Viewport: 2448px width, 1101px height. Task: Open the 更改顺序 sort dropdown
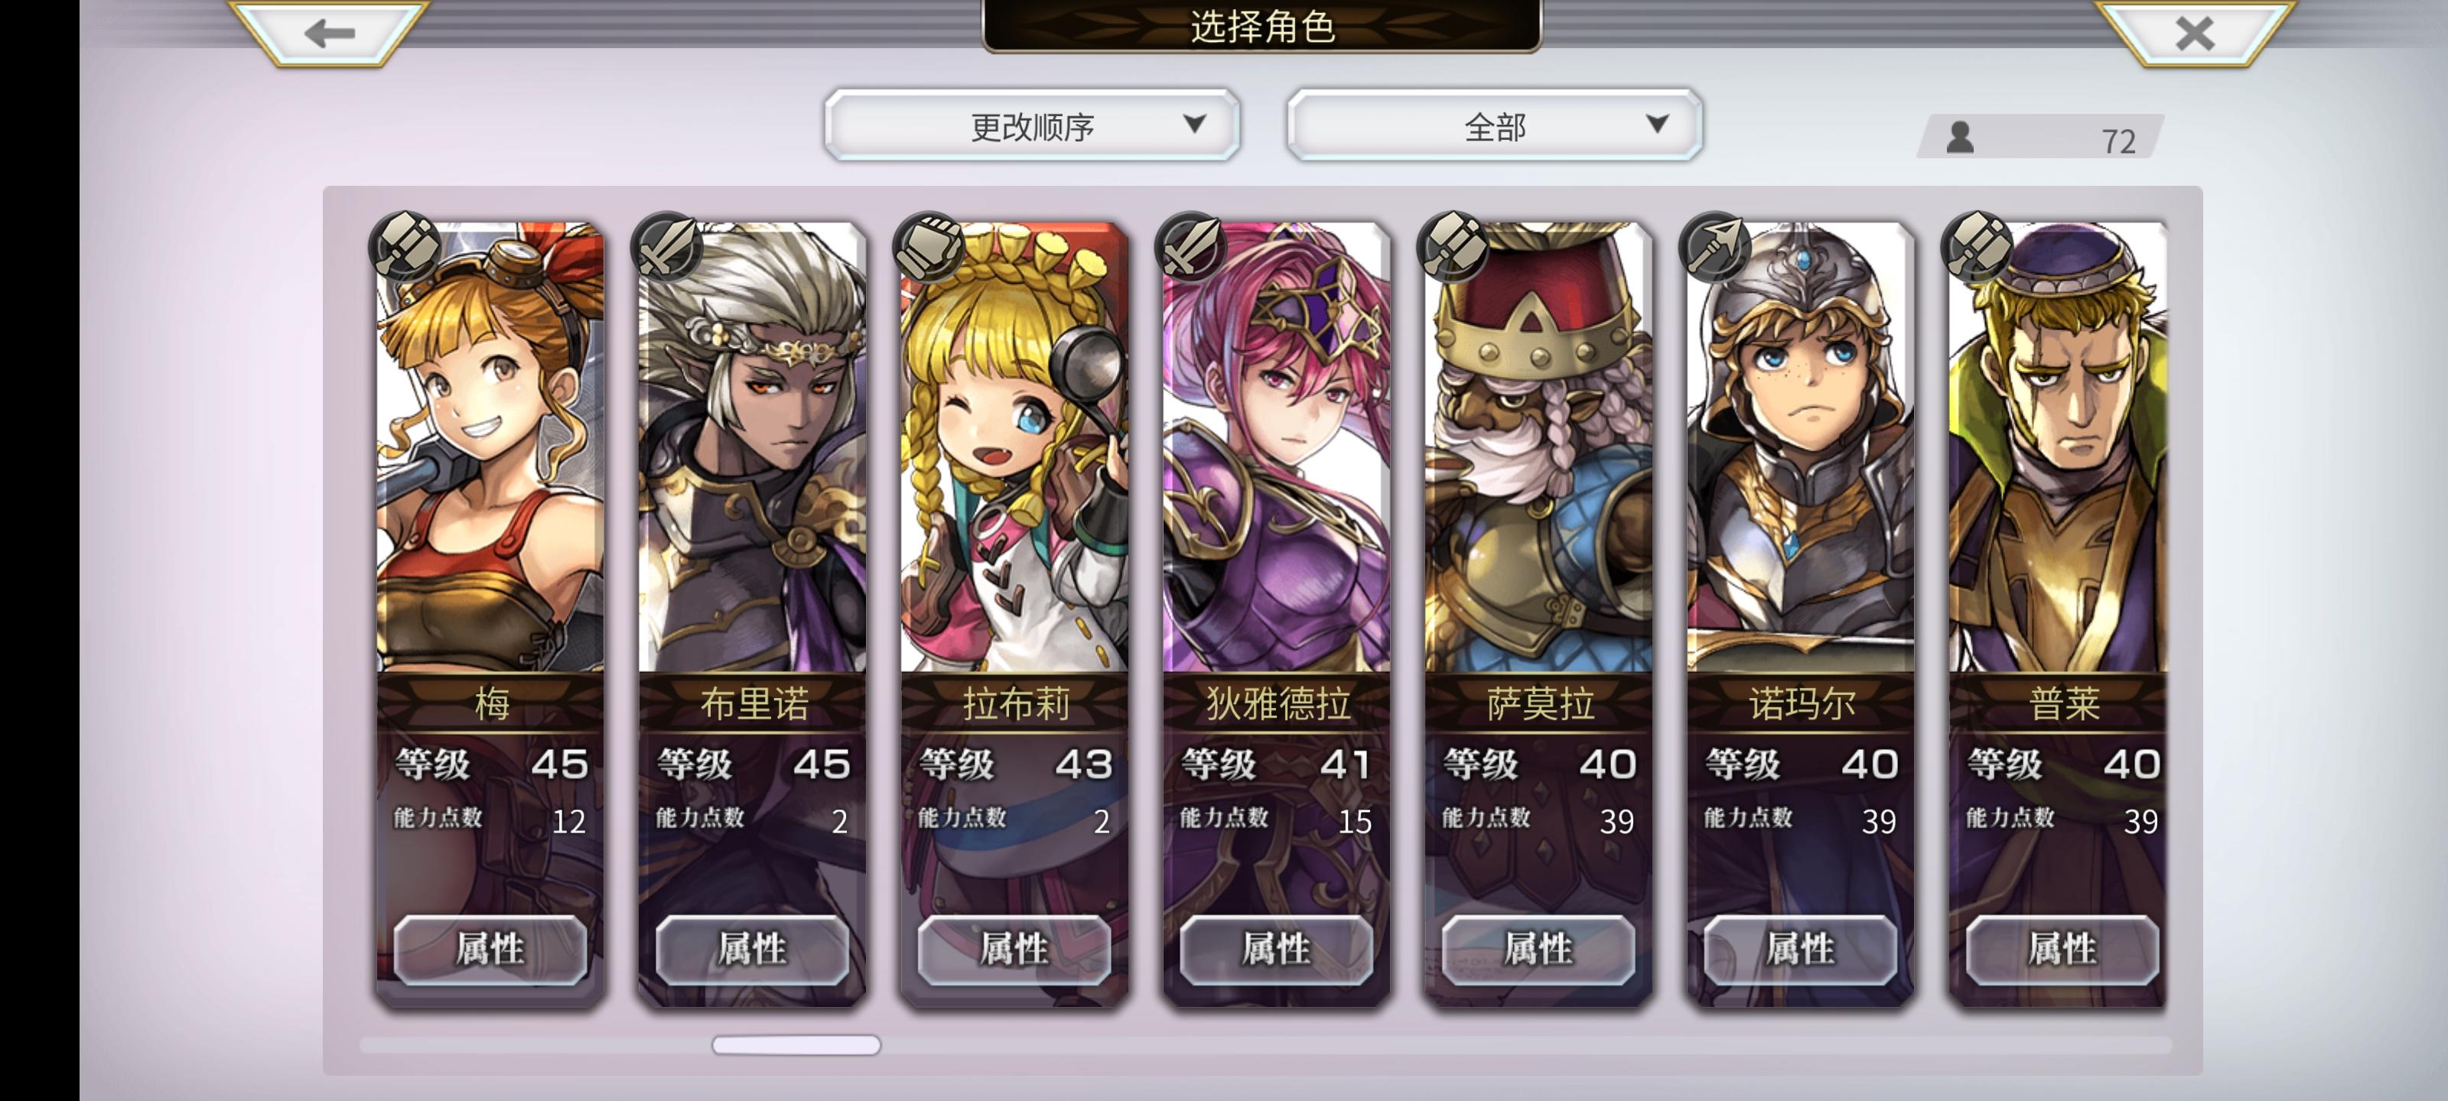tap(1033, 125)
